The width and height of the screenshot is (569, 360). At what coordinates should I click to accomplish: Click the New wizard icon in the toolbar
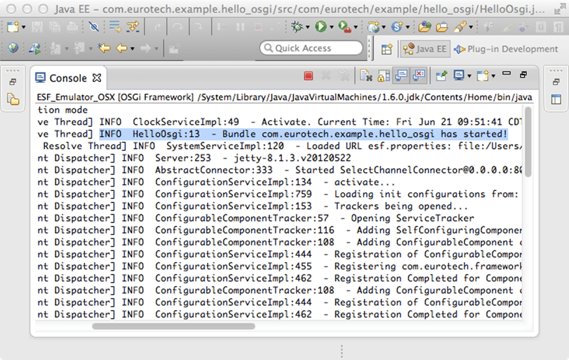point(13,26)
